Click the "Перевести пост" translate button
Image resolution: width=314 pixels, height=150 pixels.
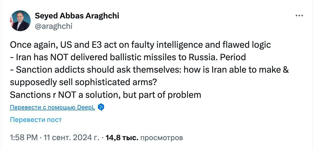36,120
